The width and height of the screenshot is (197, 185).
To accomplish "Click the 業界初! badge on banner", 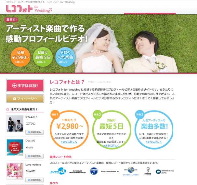I will [11, 20].
